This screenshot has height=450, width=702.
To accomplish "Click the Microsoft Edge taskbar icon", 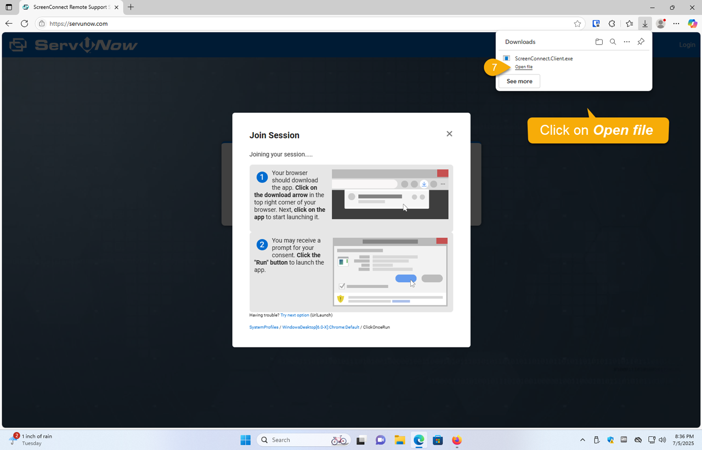I will [x=419, y=440].
